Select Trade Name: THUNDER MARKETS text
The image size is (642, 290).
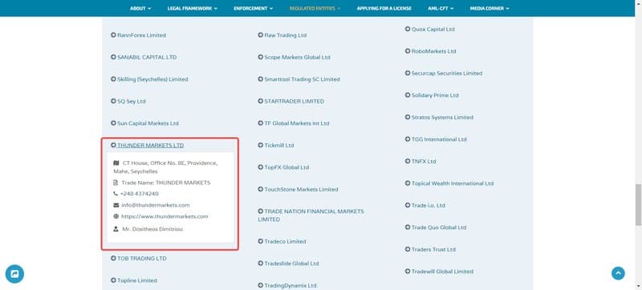[x=166, y=183]
